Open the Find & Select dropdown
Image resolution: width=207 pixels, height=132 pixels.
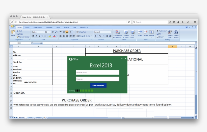pyautogui.click(x=176, y=34)
